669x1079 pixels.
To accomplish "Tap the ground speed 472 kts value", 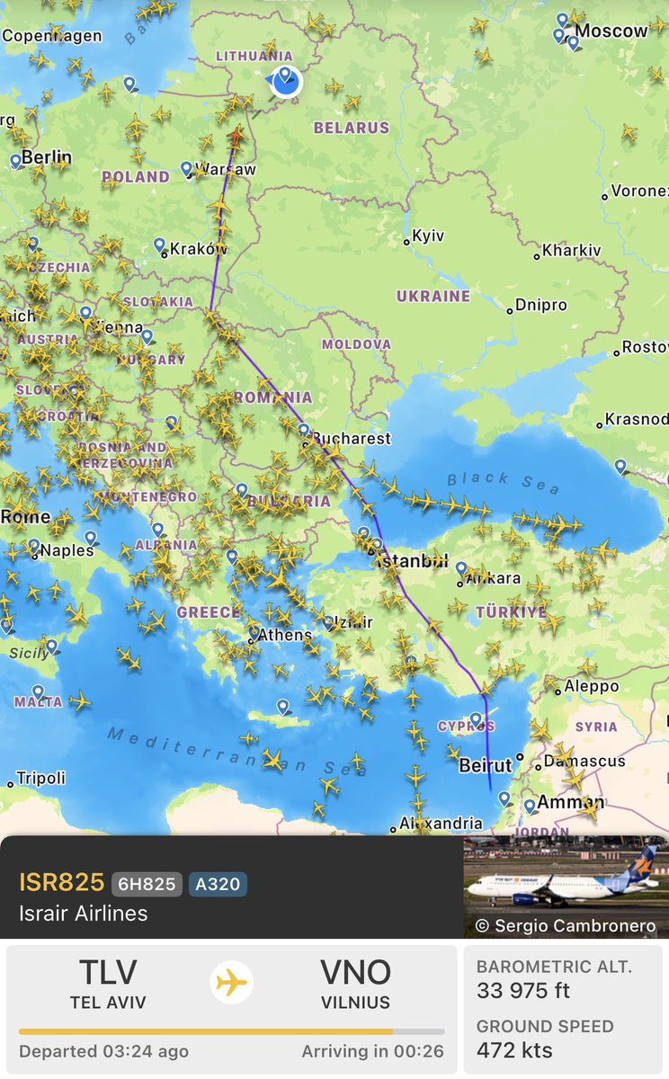I will pos(514,1049).
